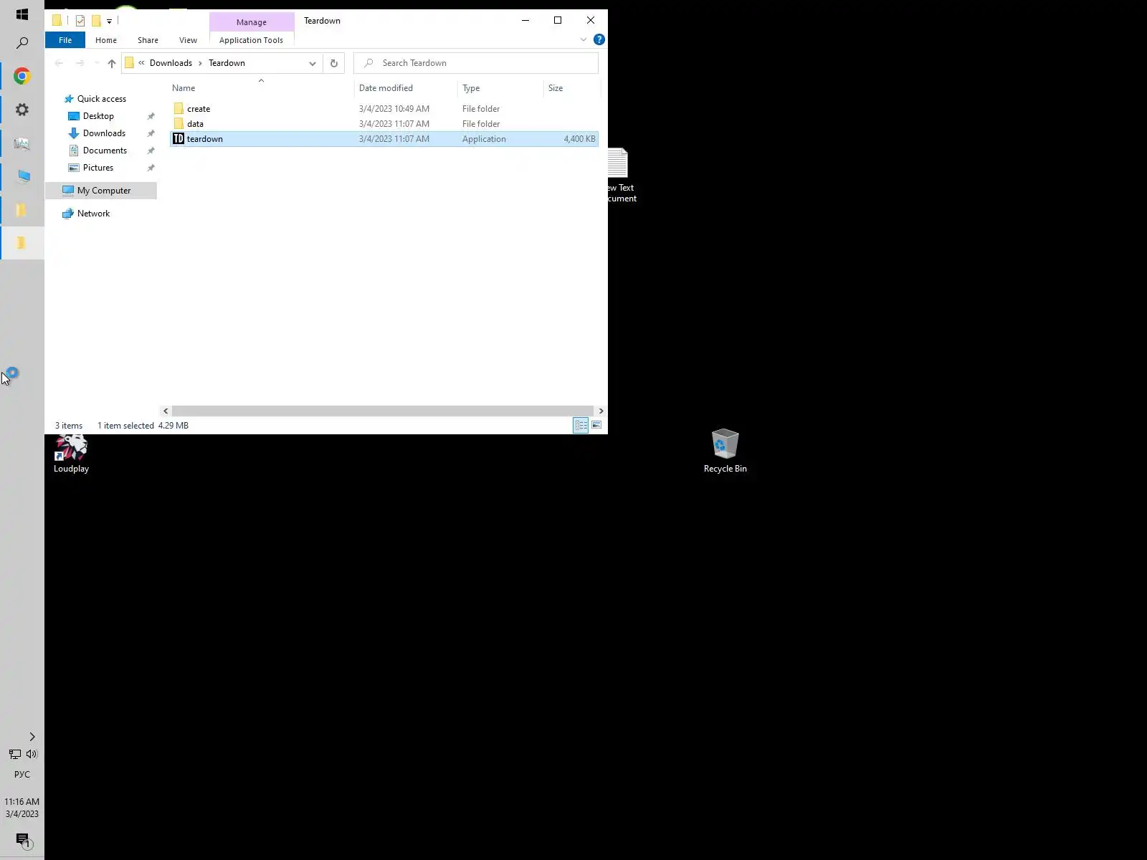The height and width of the screenshot is (860, 1147).
Task: Open the Windows Start menu
Action: point(22,14)
